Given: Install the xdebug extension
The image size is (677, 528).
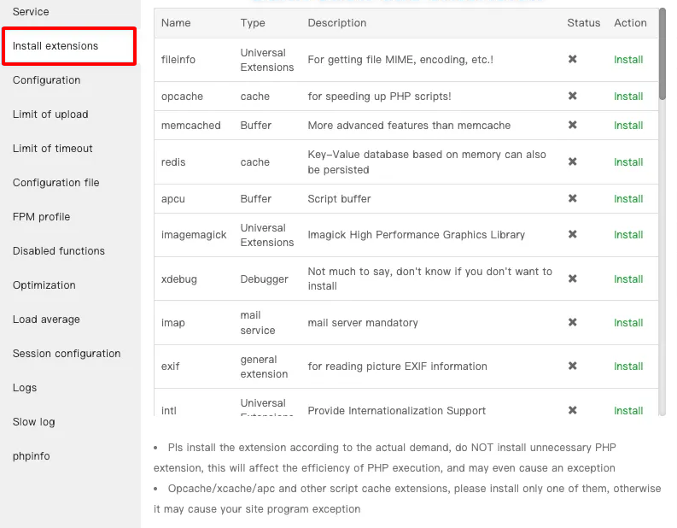Looking at the screenshot, I should tap(628, 279).
